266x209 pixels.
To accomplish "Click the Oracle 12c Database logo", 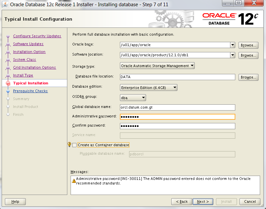I will [230, 19].
